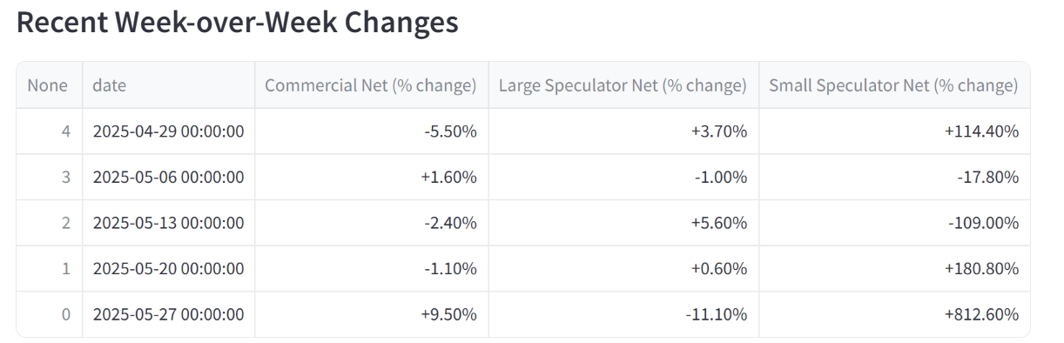Screen dimensions: 1064x343
Task: Select row index 4 cell
Action: click(50, 131)
